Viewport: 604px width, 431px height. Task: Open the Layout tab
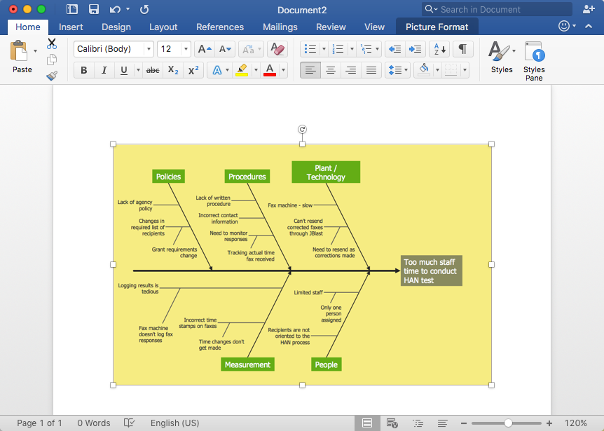[x=163, y=27]
